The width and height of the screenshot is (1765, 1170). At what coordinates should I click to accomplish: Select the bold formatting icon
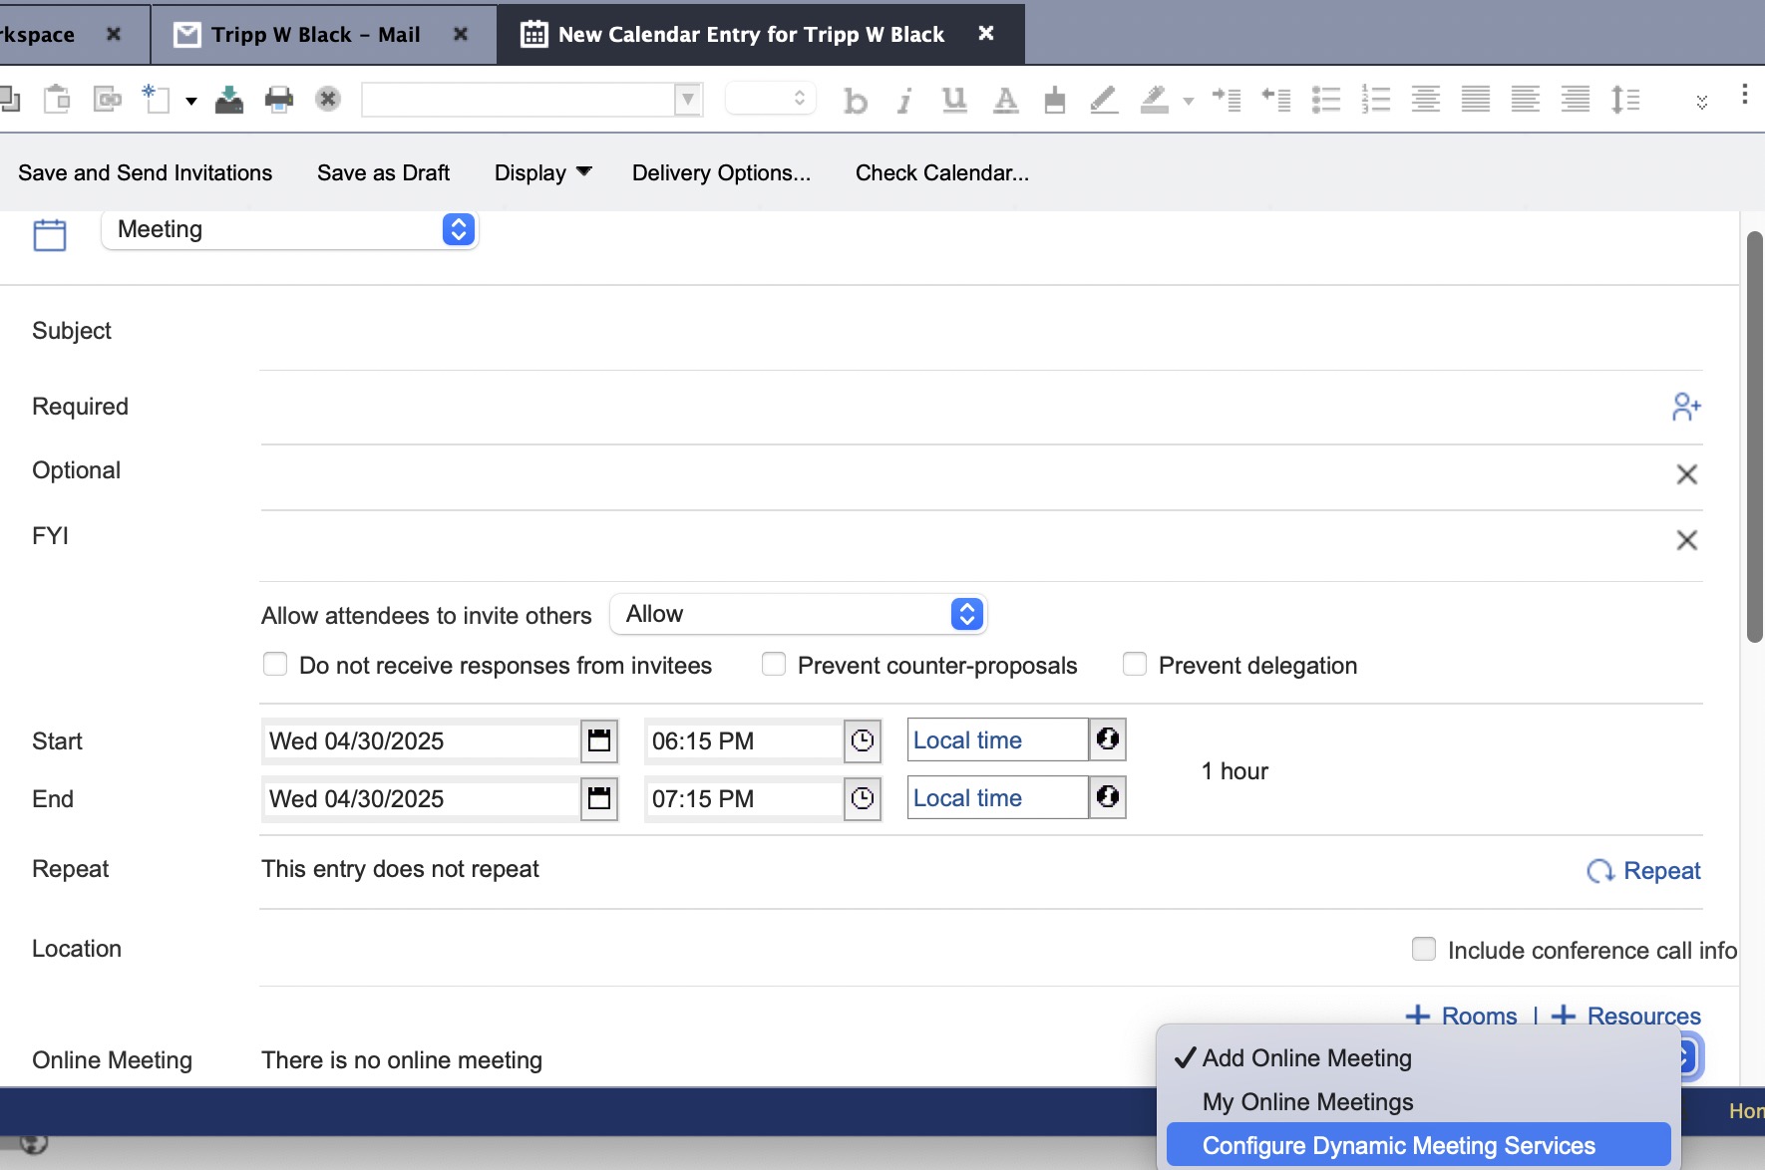856,99
